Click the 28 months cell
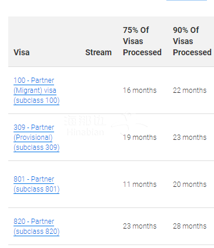 point(190,226)
